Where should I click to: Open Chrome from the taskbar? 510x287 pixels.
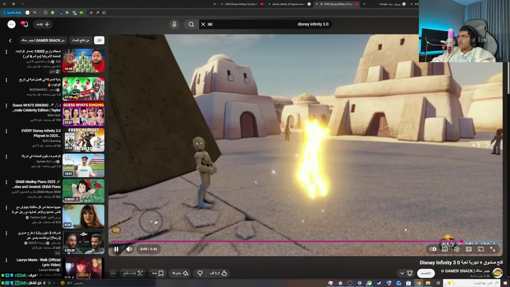point(418,283)
